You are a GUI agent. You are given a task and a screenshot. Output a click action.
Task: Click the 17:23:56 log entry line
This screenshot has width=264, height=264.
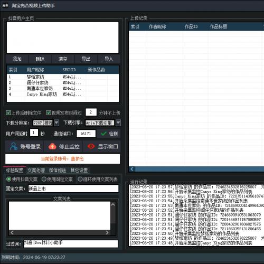click(x=191, y=192)
